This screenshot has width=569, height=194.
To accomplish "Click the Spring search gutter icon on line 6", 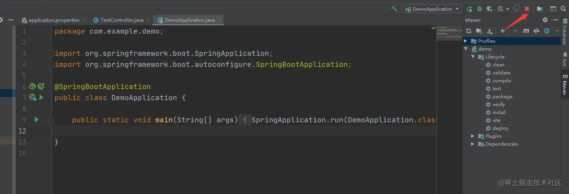I will [x=33, y=86].
